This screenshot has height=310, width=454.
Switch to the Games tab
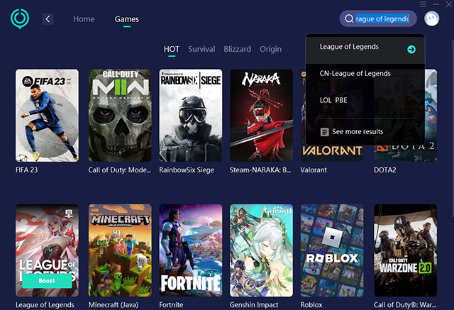126,19
